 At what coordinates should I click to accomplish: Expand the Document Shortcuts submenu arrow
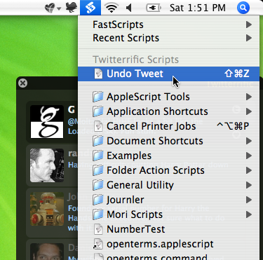pos(249,141)
